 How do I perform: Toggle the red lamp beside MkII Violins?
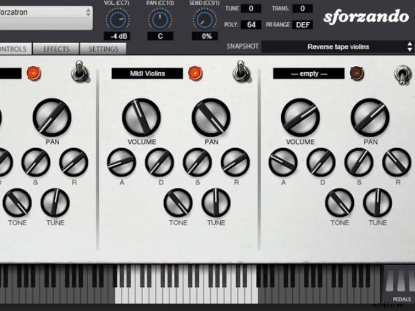[x=195, y=73]
